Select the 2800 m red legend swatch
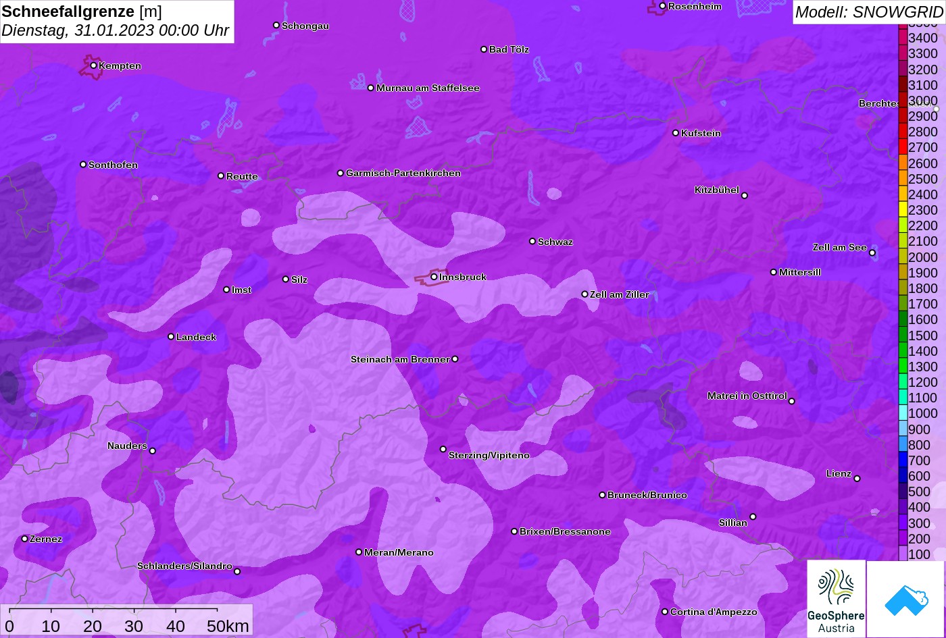The image size is (946, 638). click(903, 131)
